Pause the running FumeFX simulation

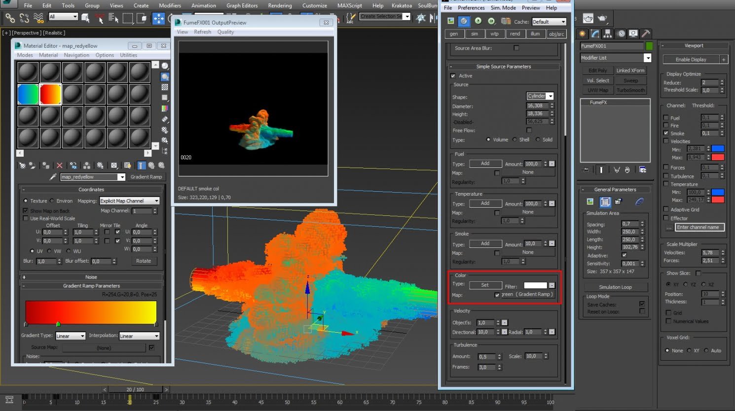click(x=491, y=21)
